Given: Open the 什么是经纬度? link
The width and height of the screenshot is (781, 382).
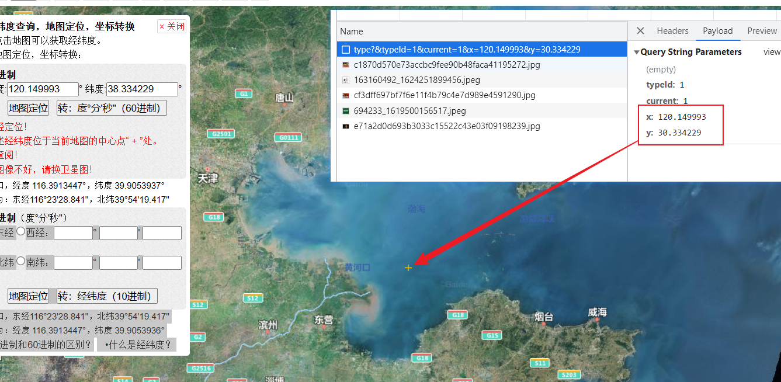Looking at the screenshot, I should 138,345.
